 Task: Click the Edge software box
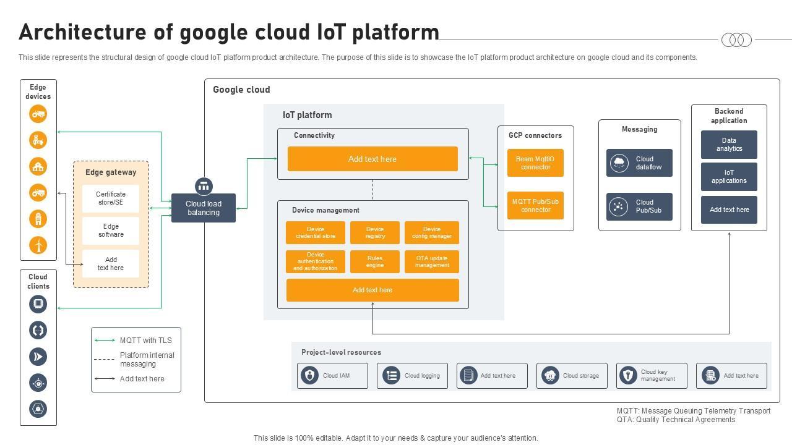(111, 231)
